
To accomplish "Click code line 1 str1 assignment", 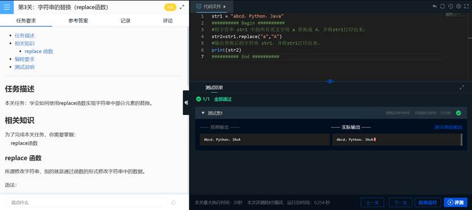I will [247, 17].
